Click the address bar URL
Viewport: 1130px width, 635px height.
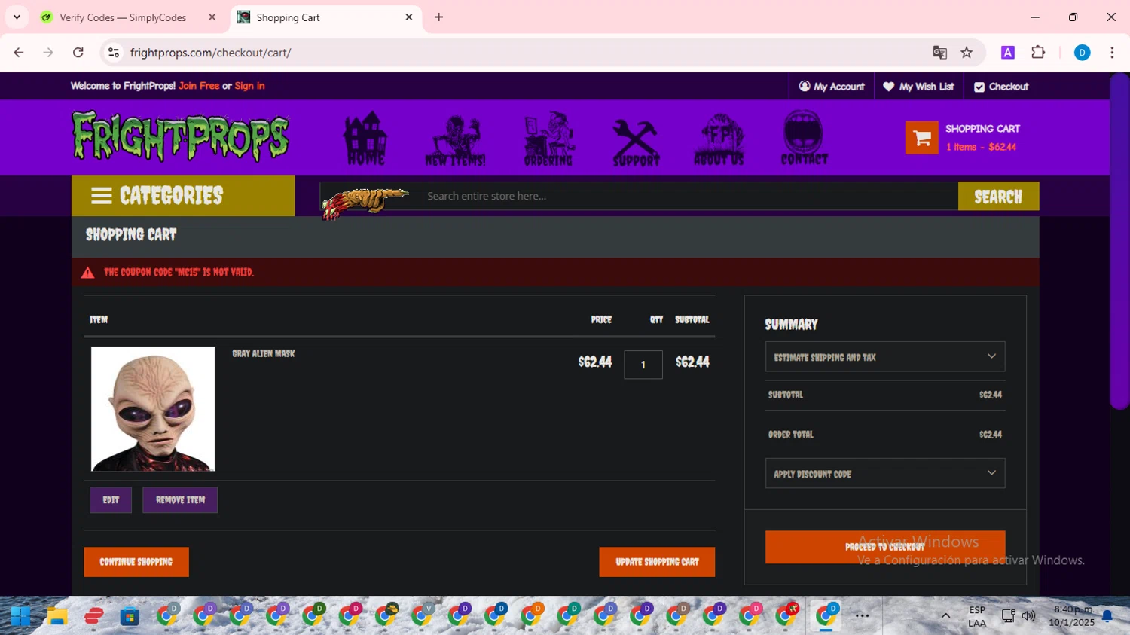click(x=210, y=53)
